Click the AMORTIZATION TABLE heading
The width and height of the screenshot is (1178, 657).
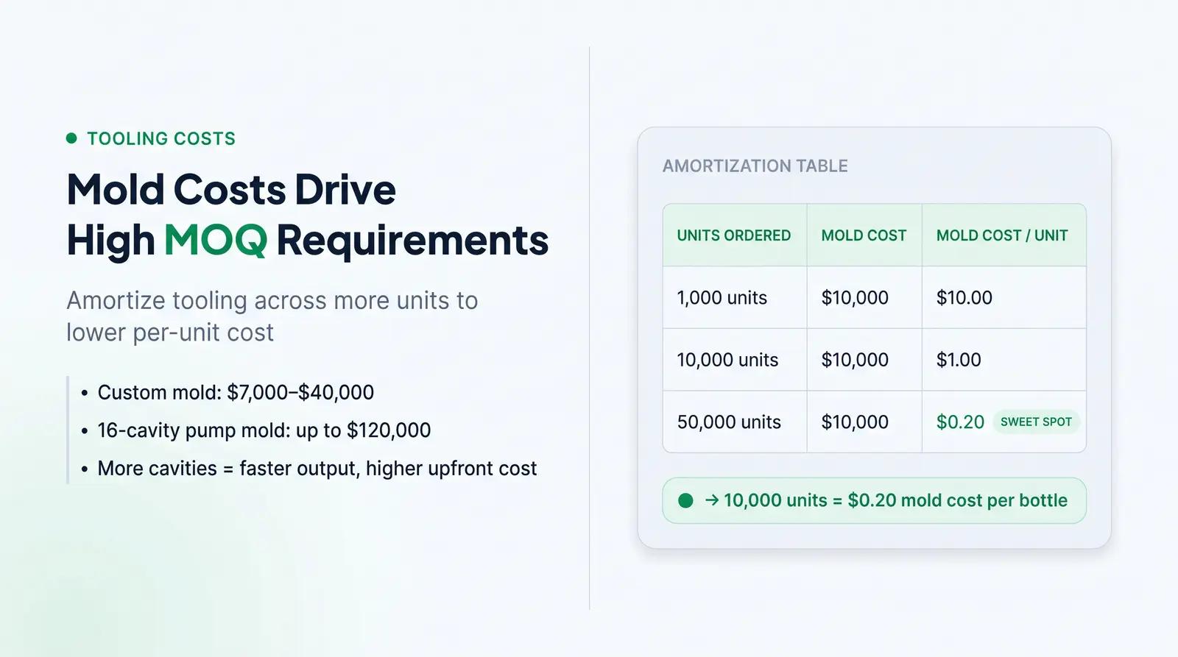755,166
